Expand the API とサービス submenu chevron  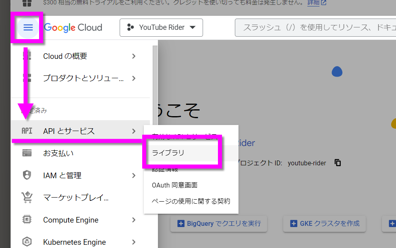(x=134, y=131)
